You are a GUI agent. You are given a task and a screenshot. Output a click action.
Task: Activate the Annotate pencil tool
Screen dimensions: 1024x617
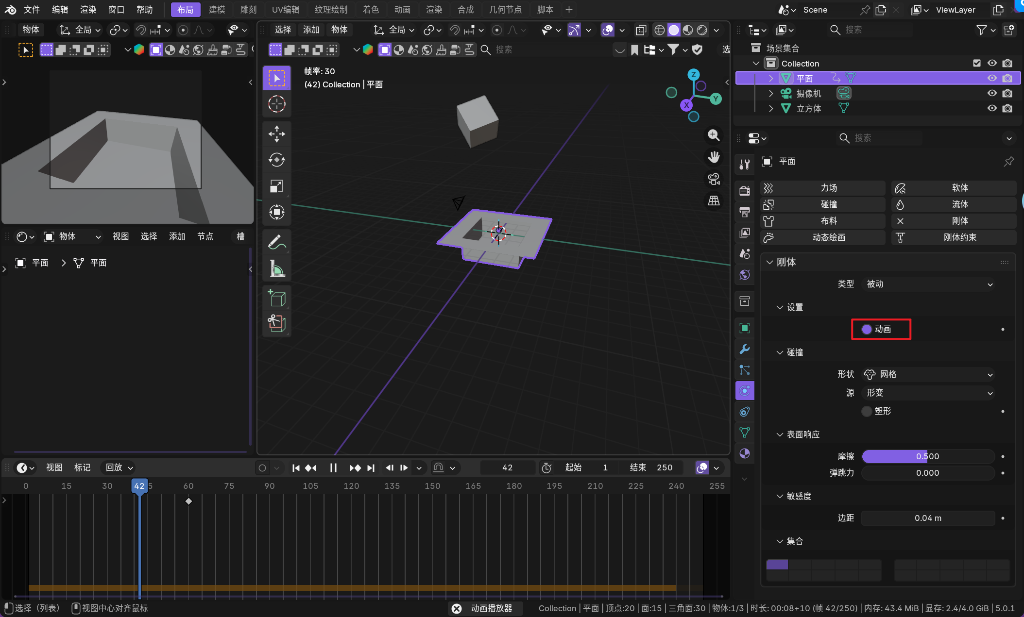[276, 242]
